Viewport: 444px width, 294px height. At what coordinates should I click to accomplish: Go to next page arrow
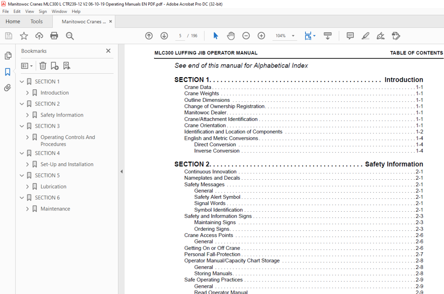[x=164, y=36]
